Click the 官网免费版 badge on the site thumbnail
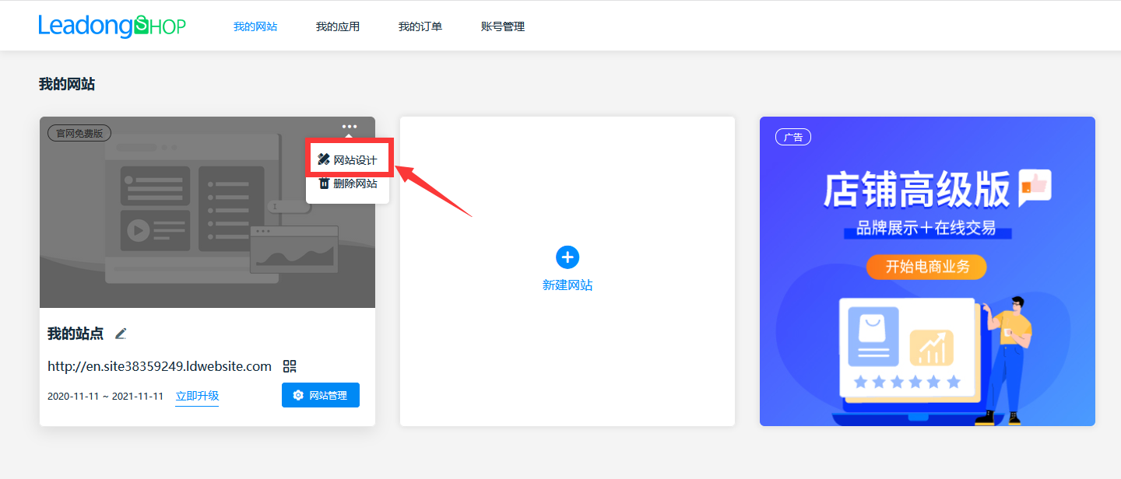 click(79, 133)
